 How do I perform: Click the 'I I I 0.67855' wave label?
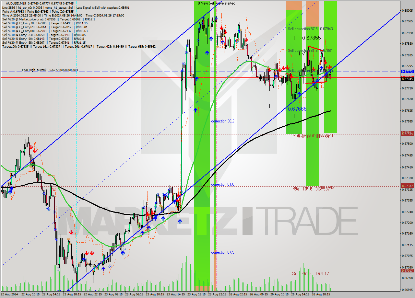(x=307, y=38)
